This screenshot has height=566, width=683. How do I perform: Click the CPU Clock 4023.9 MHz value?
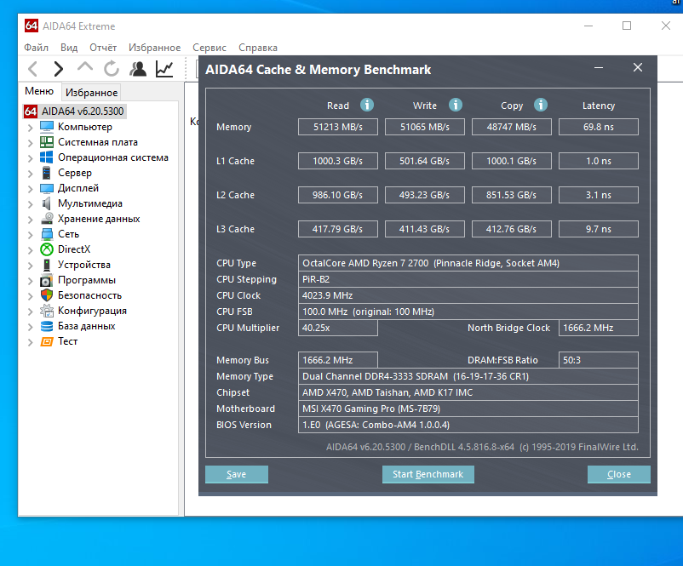(468, 295)
